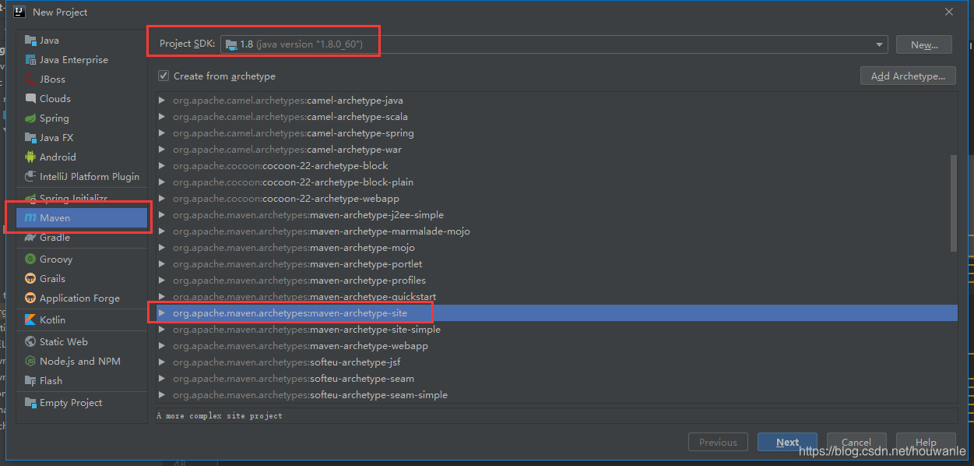974x466 pixels.
Task: Select maven-archetype-site-simple archetype
Action: [x=556, y=329]
